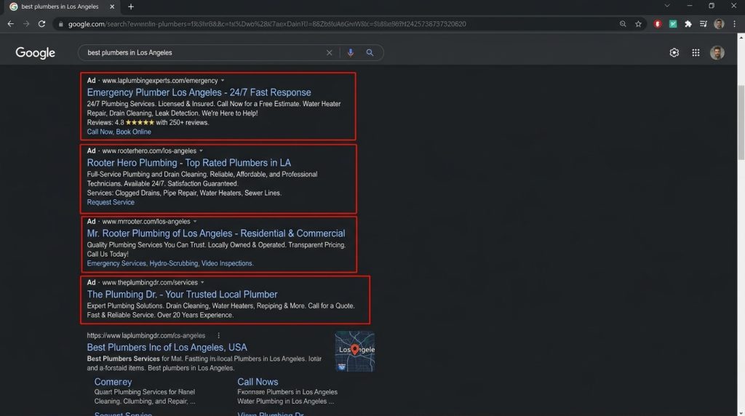Click the www.mrrooter.com/los-angeles ad URL

pyautogui.click(x=146, y=222)
